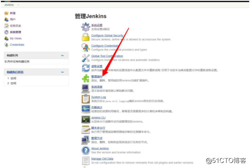
Task: Click the question mark icon for About Jenkins
Action: click(86, 151)
